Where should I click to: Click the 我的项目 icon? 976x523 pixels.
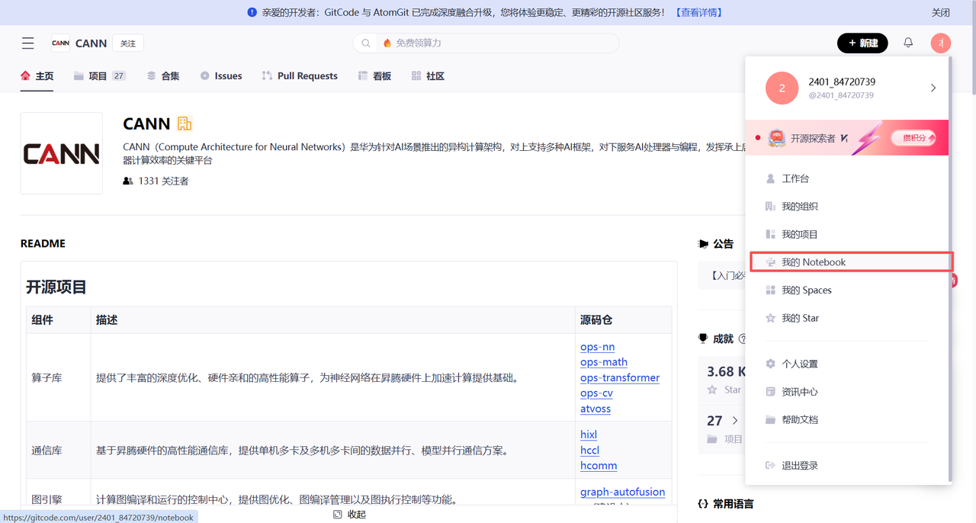coord(770,234)
